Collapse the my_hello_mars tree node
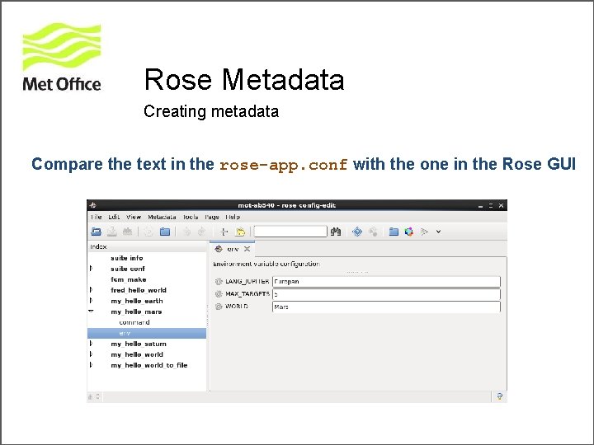The height and width of the screenshot is (445, 594). (92, 311)
